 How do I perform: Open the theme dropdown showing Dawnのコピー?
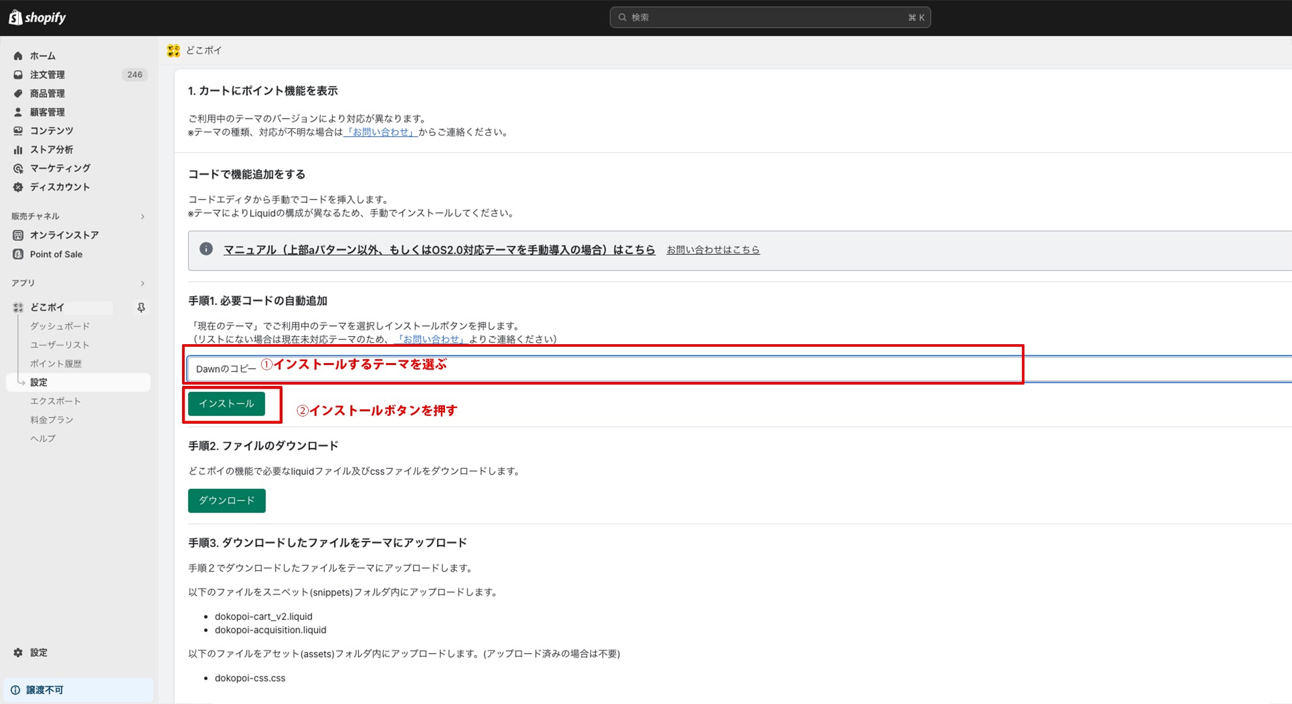click(739, 369)
